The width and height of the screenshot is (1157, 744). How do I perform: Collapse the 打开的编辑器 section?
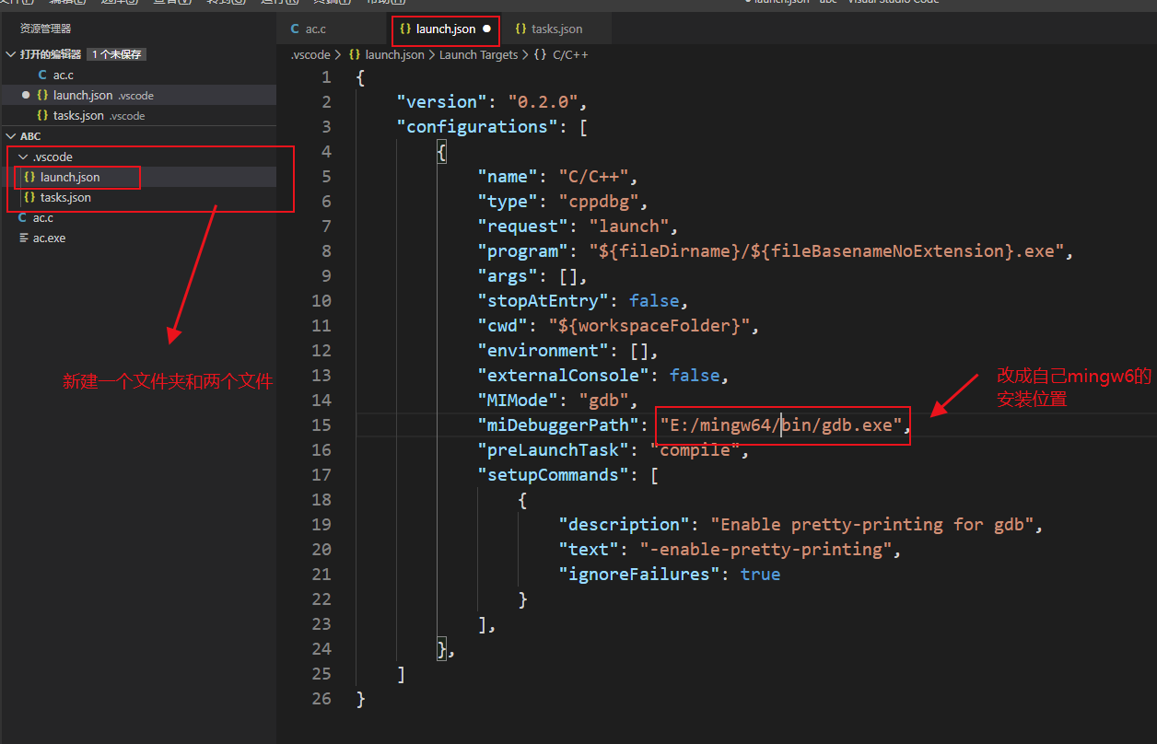click(10, 54)
